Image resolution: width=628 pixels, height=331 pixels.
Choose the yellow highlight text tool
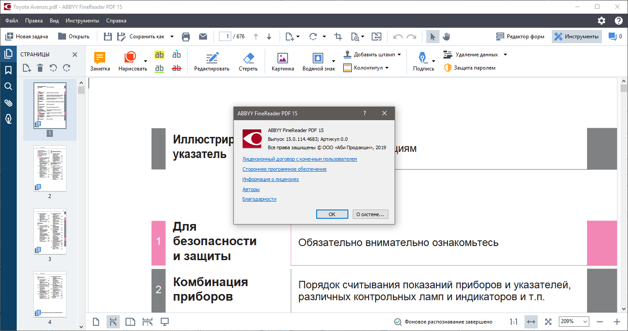pyautogui.click(x=159, y=55)
